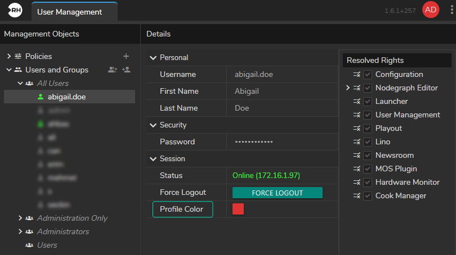Screen dimensions: 456x255
Task: Click the add user icon
Action: click(112, 70)
